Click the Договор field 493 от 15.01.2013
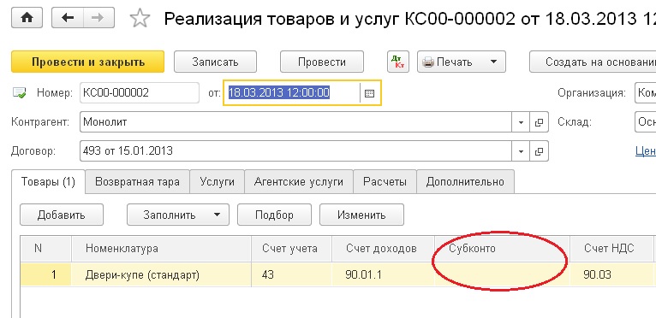656x318 pixels. click(x=295, y=150)
